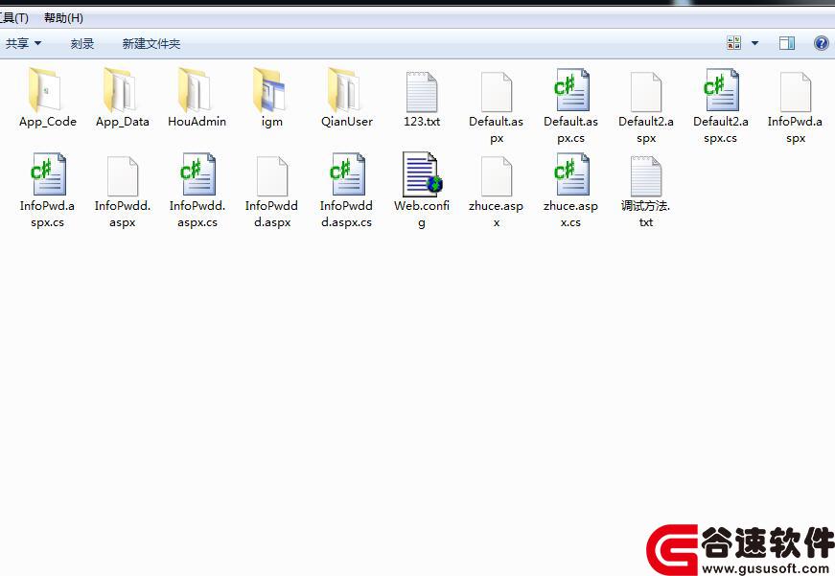Click the Web.config file name text
Image resolution: width=835 pixels, height=576 pixels.
[x=422, y=214]
